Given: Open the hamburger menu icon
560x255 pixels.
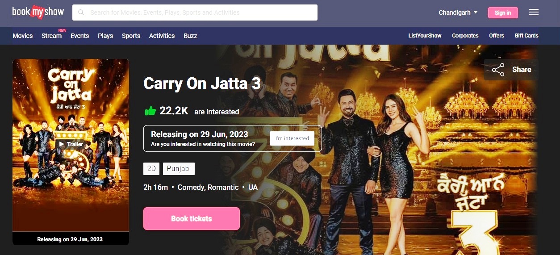Looking at the screenshot, I should pos(534,13).
